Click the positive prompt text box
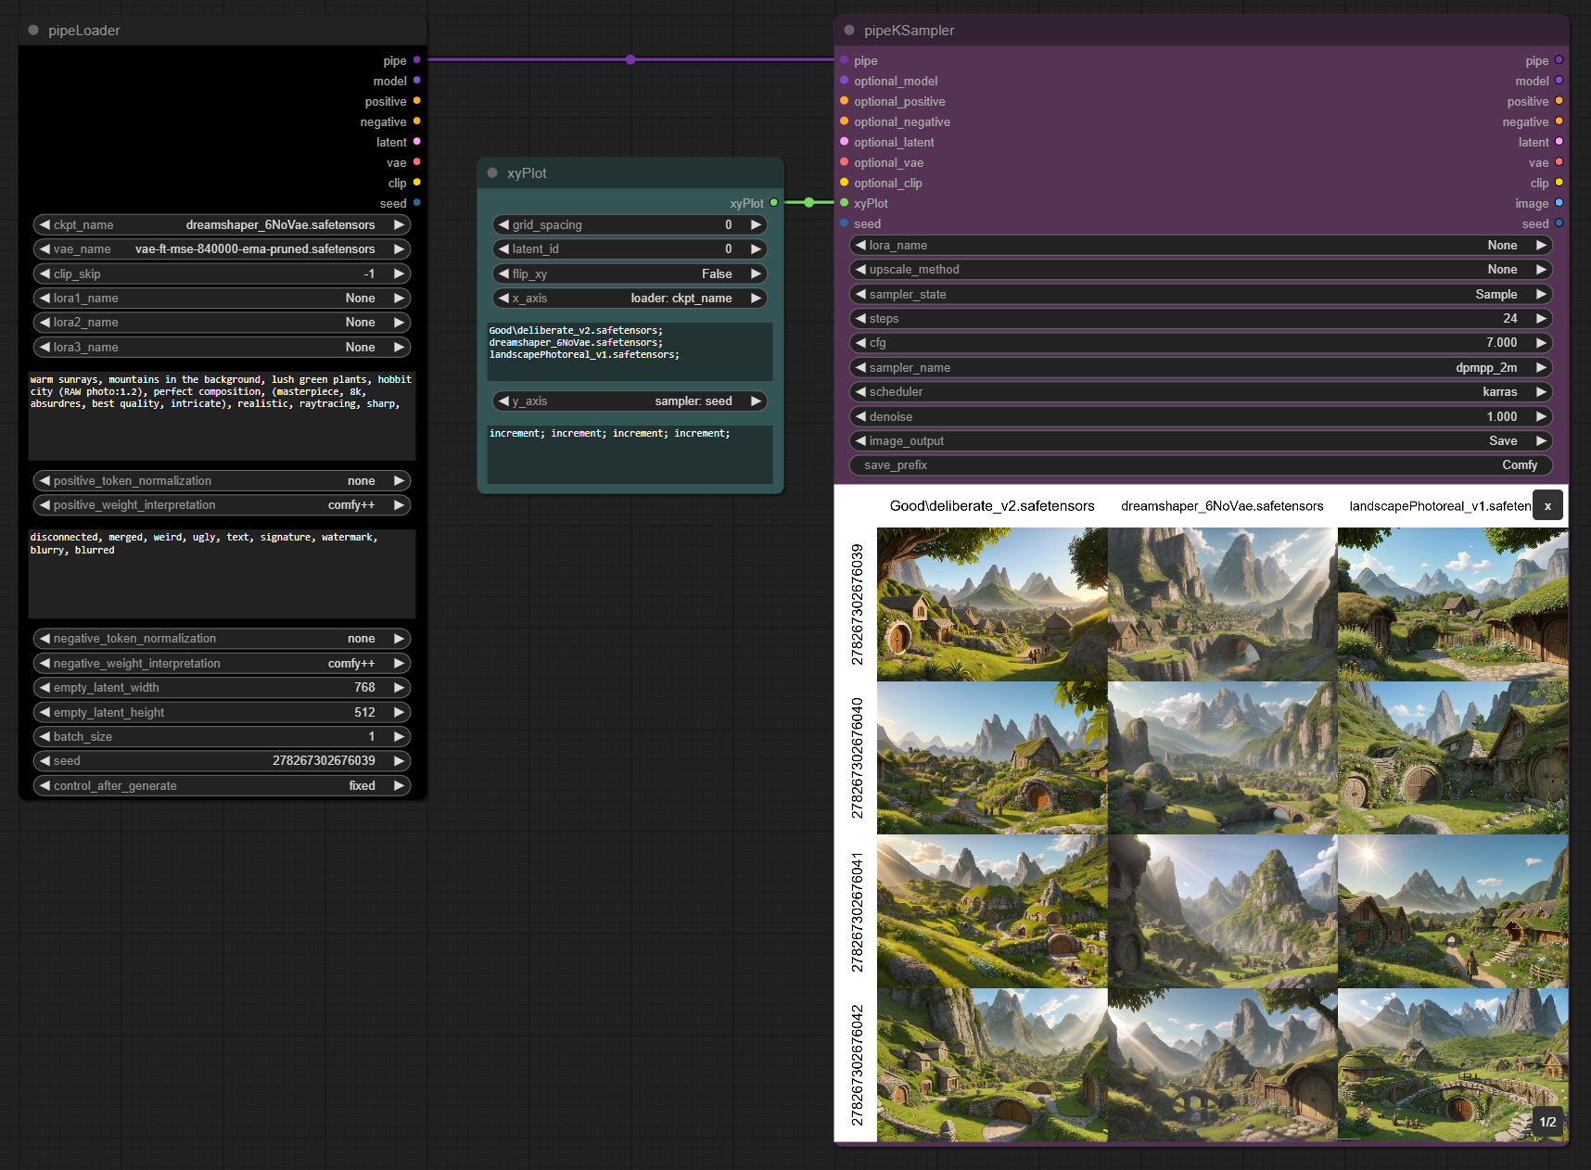Image resolution: width=1591 pixels, height=1170 pixels. pos(223,415)
